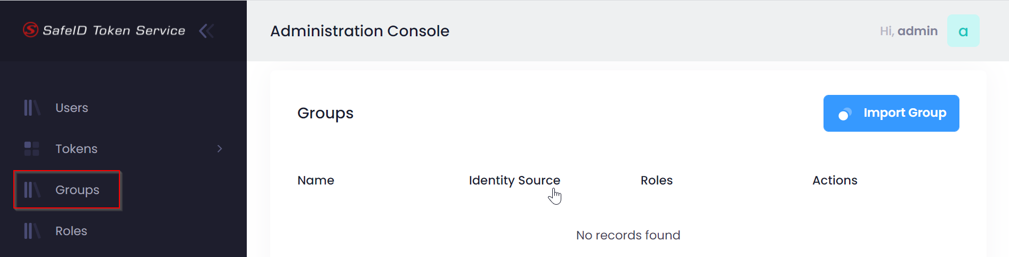Click the Users sidebar icon
1009x257 pixels.
click(31, 108)
